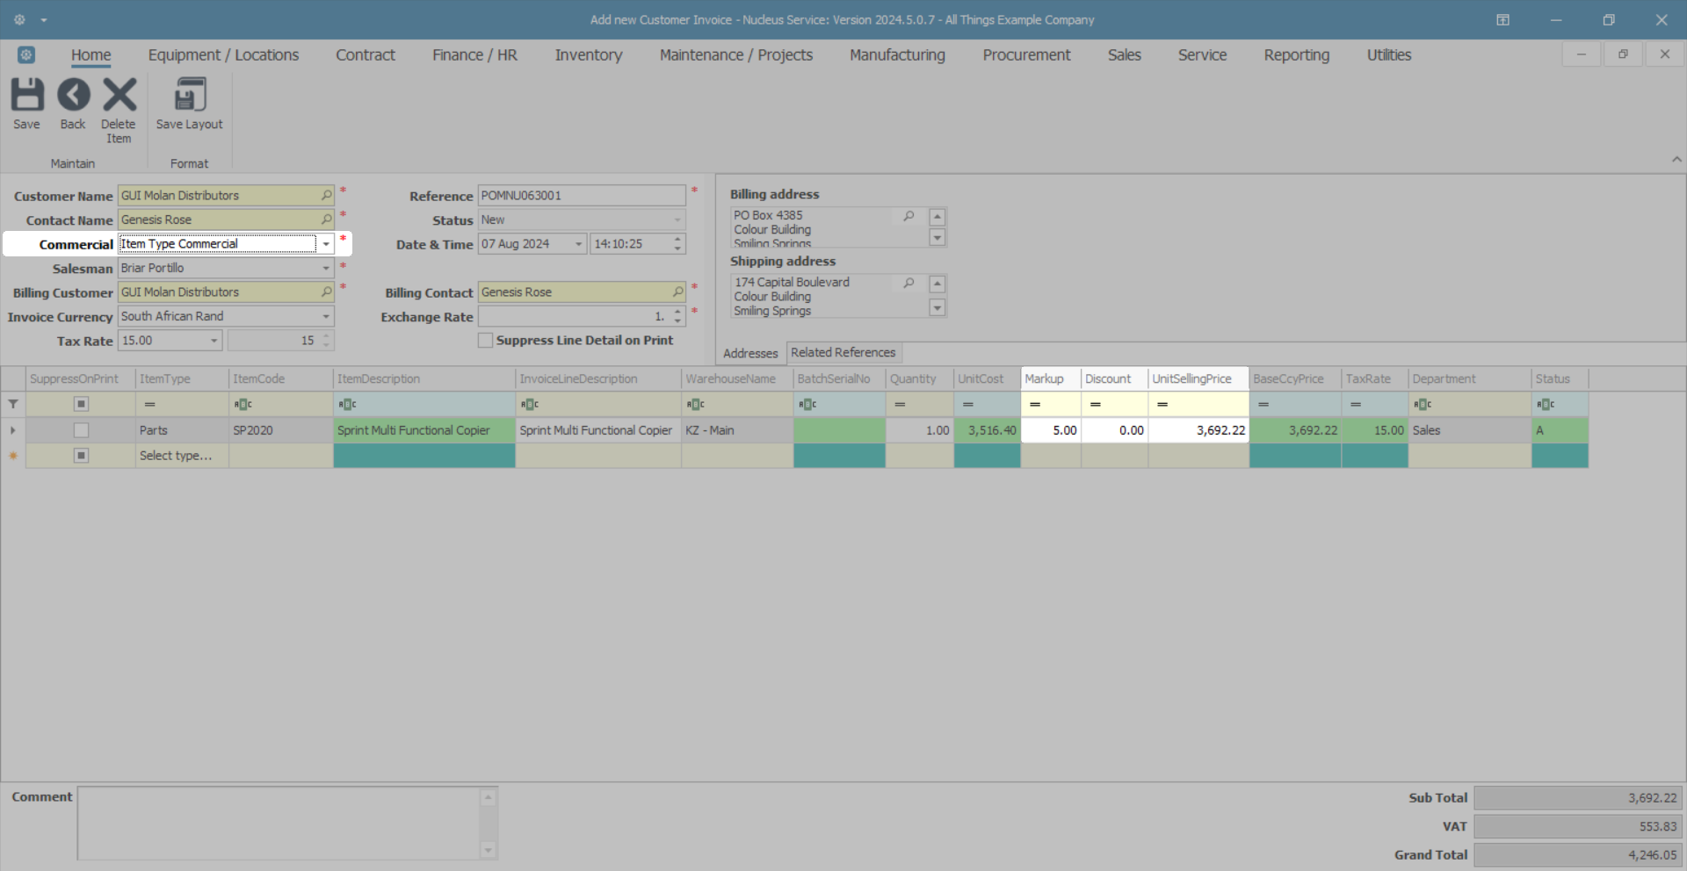Open the Utilities ribbon tab
The image size is (1687, 871).
click(1388, 54)
